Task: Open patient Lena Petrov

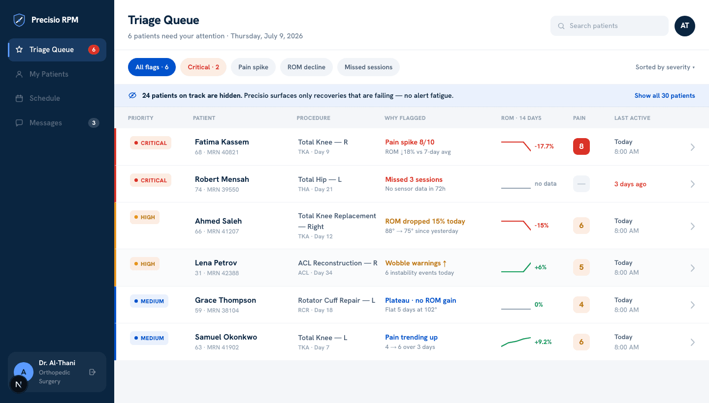Action: click(x=216, y=263)
